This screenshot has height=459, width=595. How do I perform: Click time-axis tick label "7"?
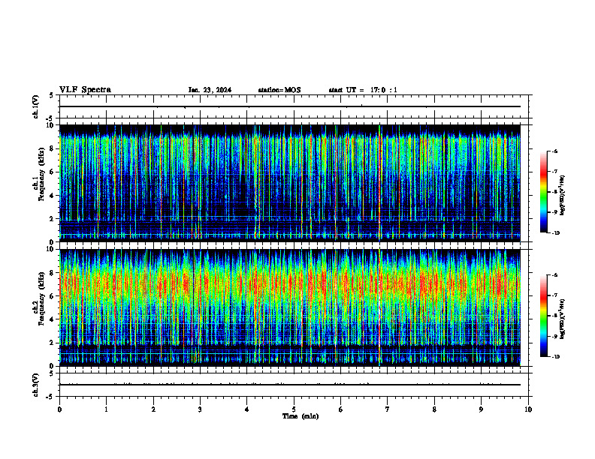(388, 409)
